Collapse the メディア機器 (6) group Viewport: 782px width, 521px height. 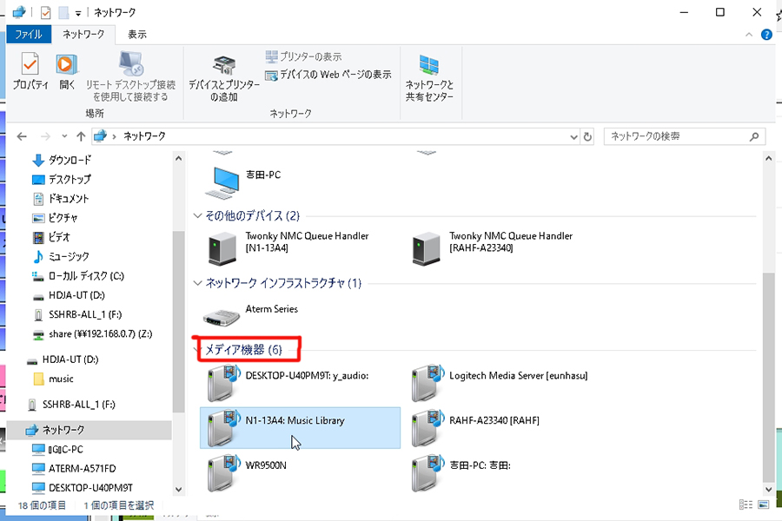pos(197,350)
